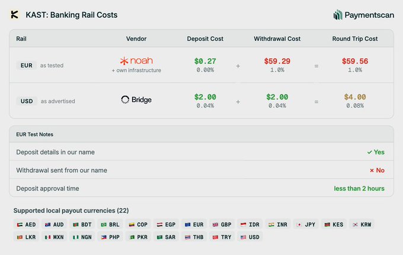Click the KAST logo icon
The width and height of the screenshot is (403, 255).
tap(14, 15)
